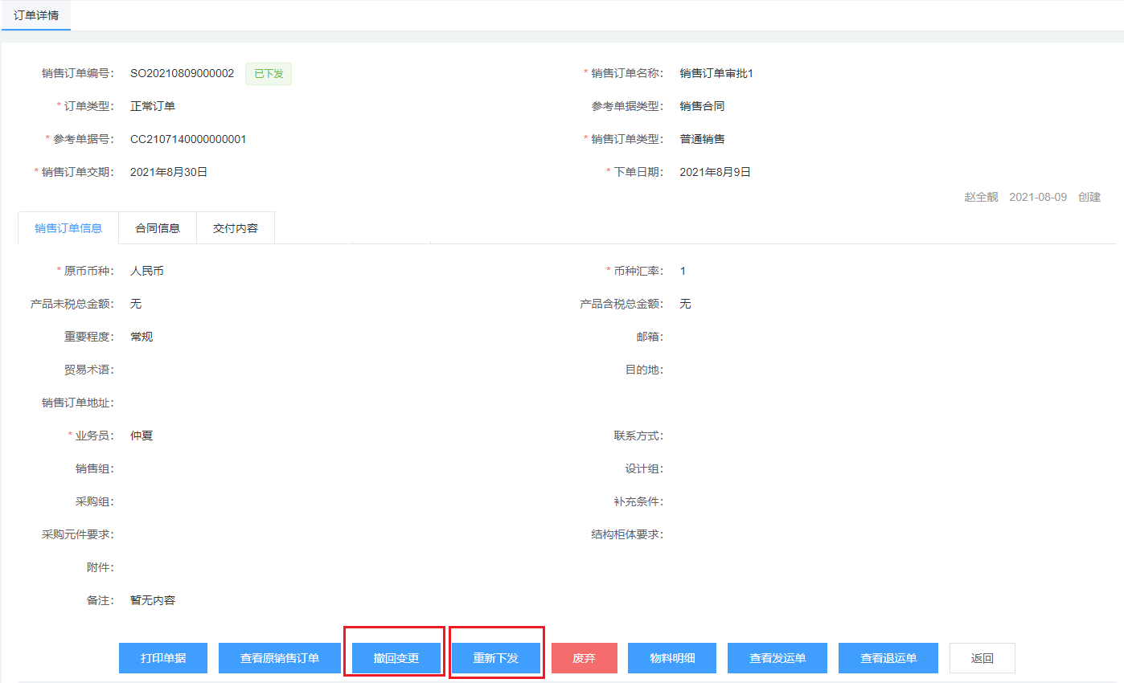
Task: Hit the 重新下发 button
Action: [496, 658]
